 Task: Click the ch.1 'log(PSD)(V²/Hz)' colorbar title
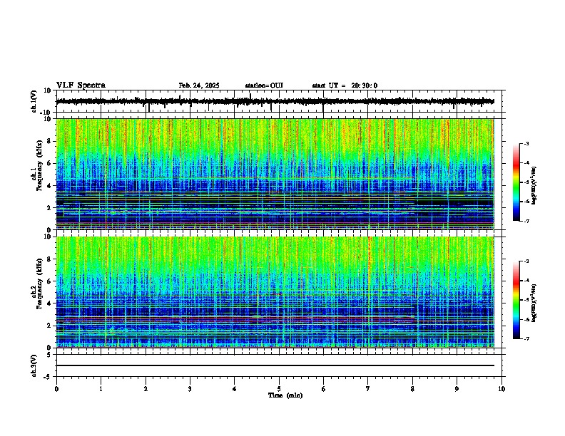[534, 186]
